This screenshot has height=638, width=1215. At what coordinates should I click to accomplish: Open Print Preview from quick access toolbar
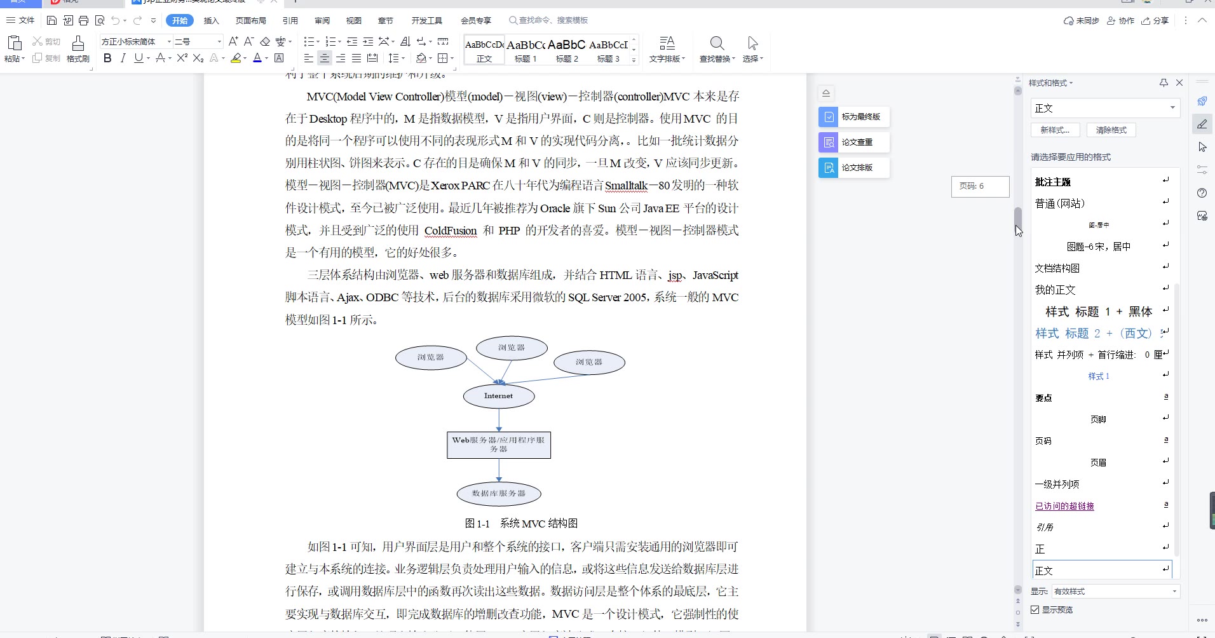[100, 20]
